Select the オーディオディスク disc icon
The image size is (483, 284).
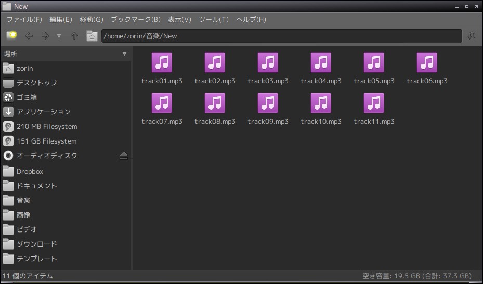point(8,156)
